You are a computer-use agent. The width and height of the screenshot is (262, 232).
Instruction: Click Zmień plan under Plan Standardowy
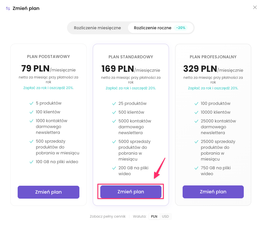131,192
